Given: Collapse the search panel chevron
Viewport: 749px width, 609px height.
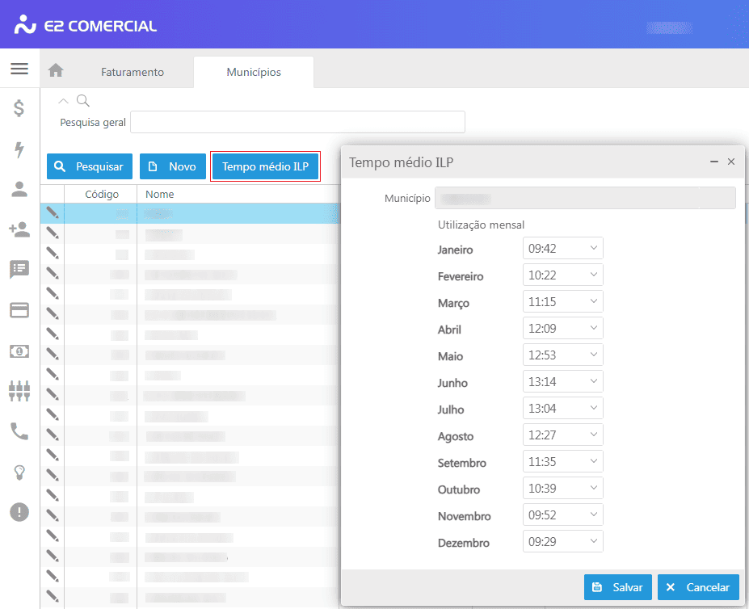Looking at the screenshot, I should click(x=65, y=101).
